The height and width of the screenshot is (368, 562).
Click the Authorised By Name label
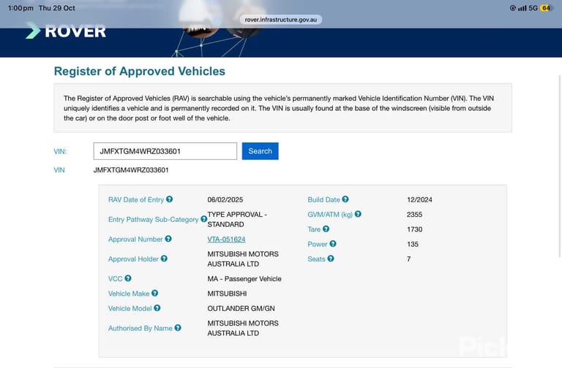tap(140, 328)
